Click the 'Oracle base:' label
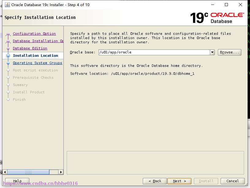This screenshot has width=250, height=188. point(82,52)
